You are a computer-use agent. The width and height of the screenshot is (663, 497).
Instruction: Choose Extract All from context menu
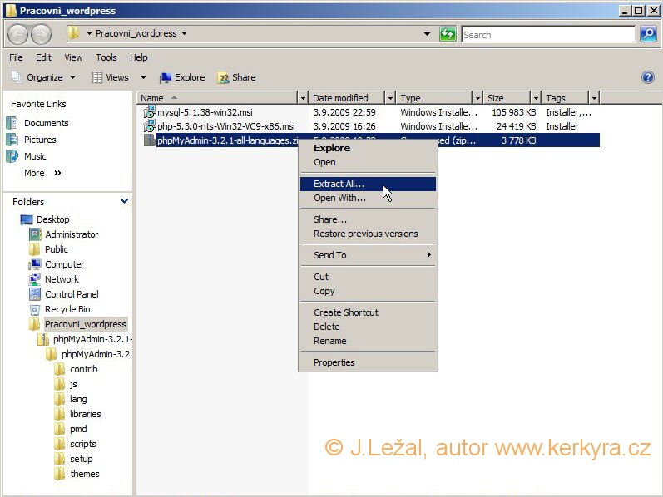(x=339, y=184)
